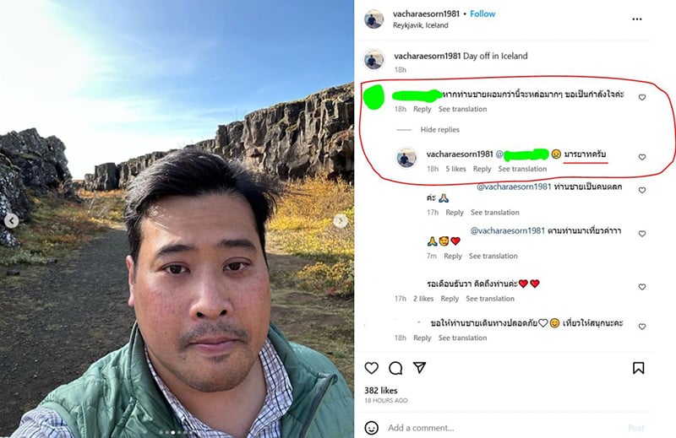Go to next photo arrow
The image size is (676, 438).
coord(341,221)
